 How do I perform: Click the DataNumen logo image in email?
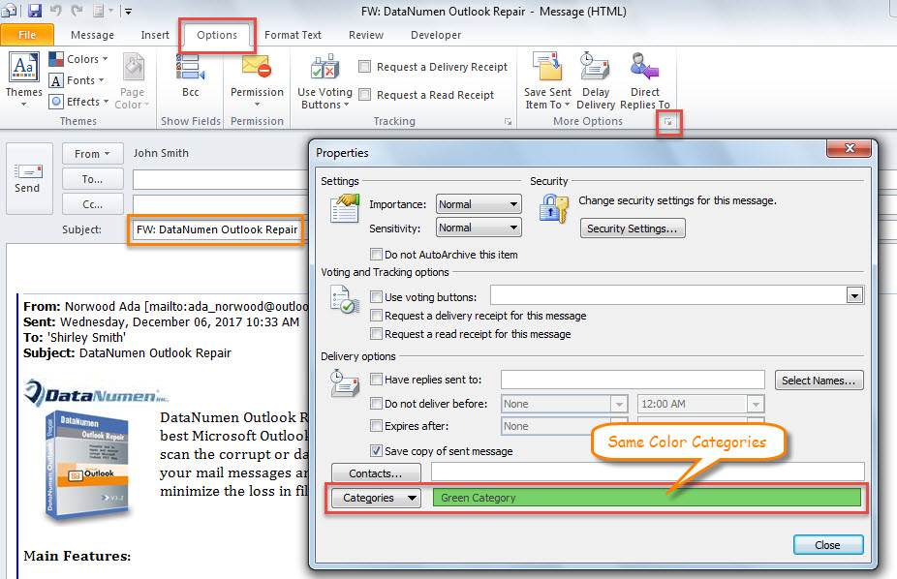pos(96,393)
